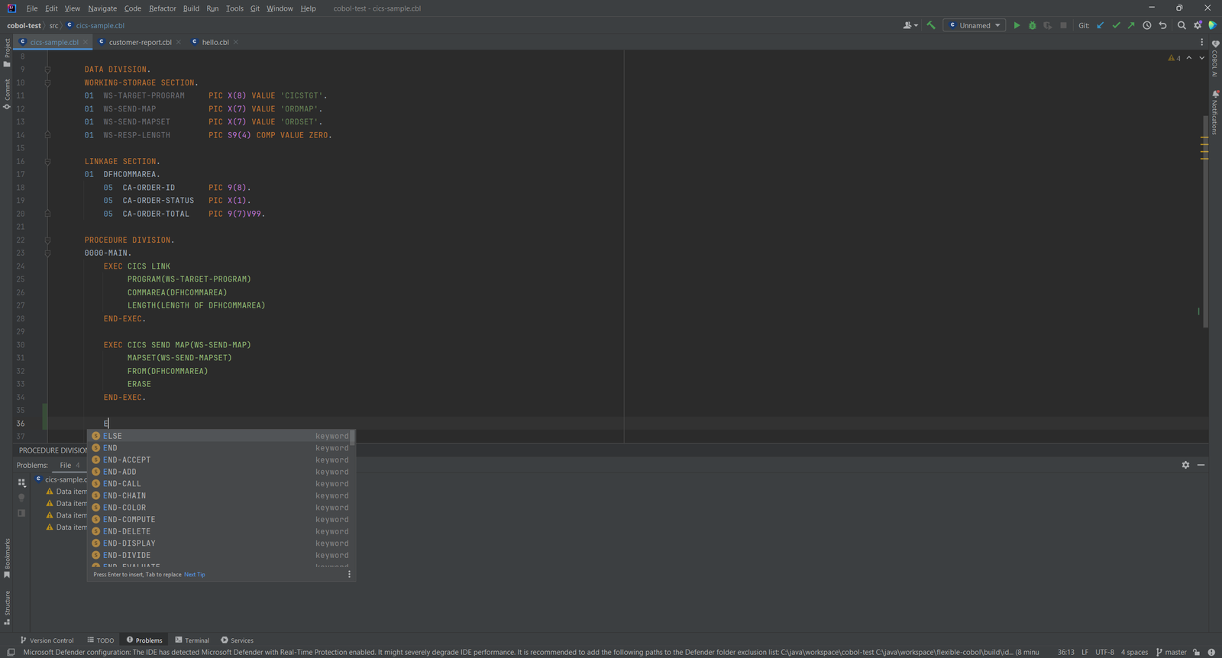Open the LF line separator selector
The image size is (1222, 658).
point(1085,652)
